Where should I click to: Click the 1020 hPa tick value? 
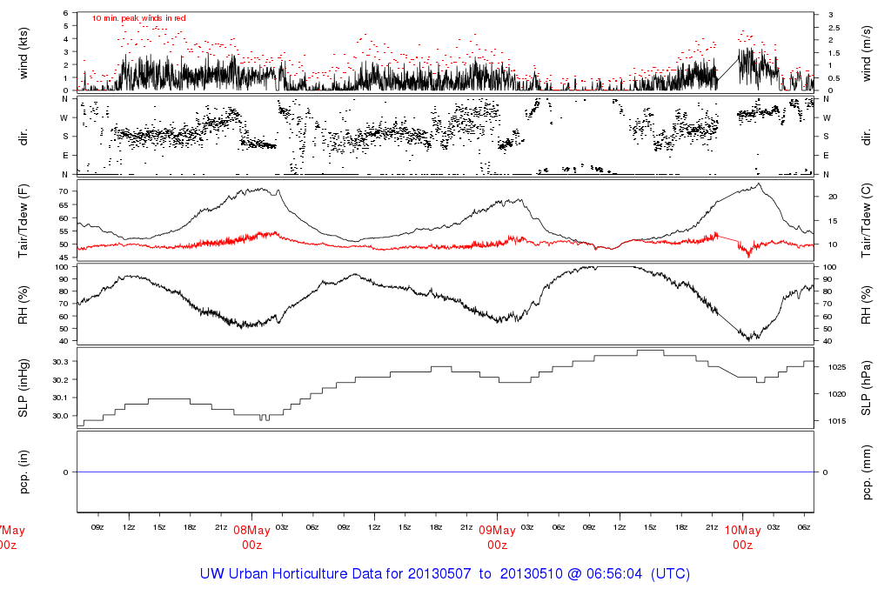pos(837,394)
